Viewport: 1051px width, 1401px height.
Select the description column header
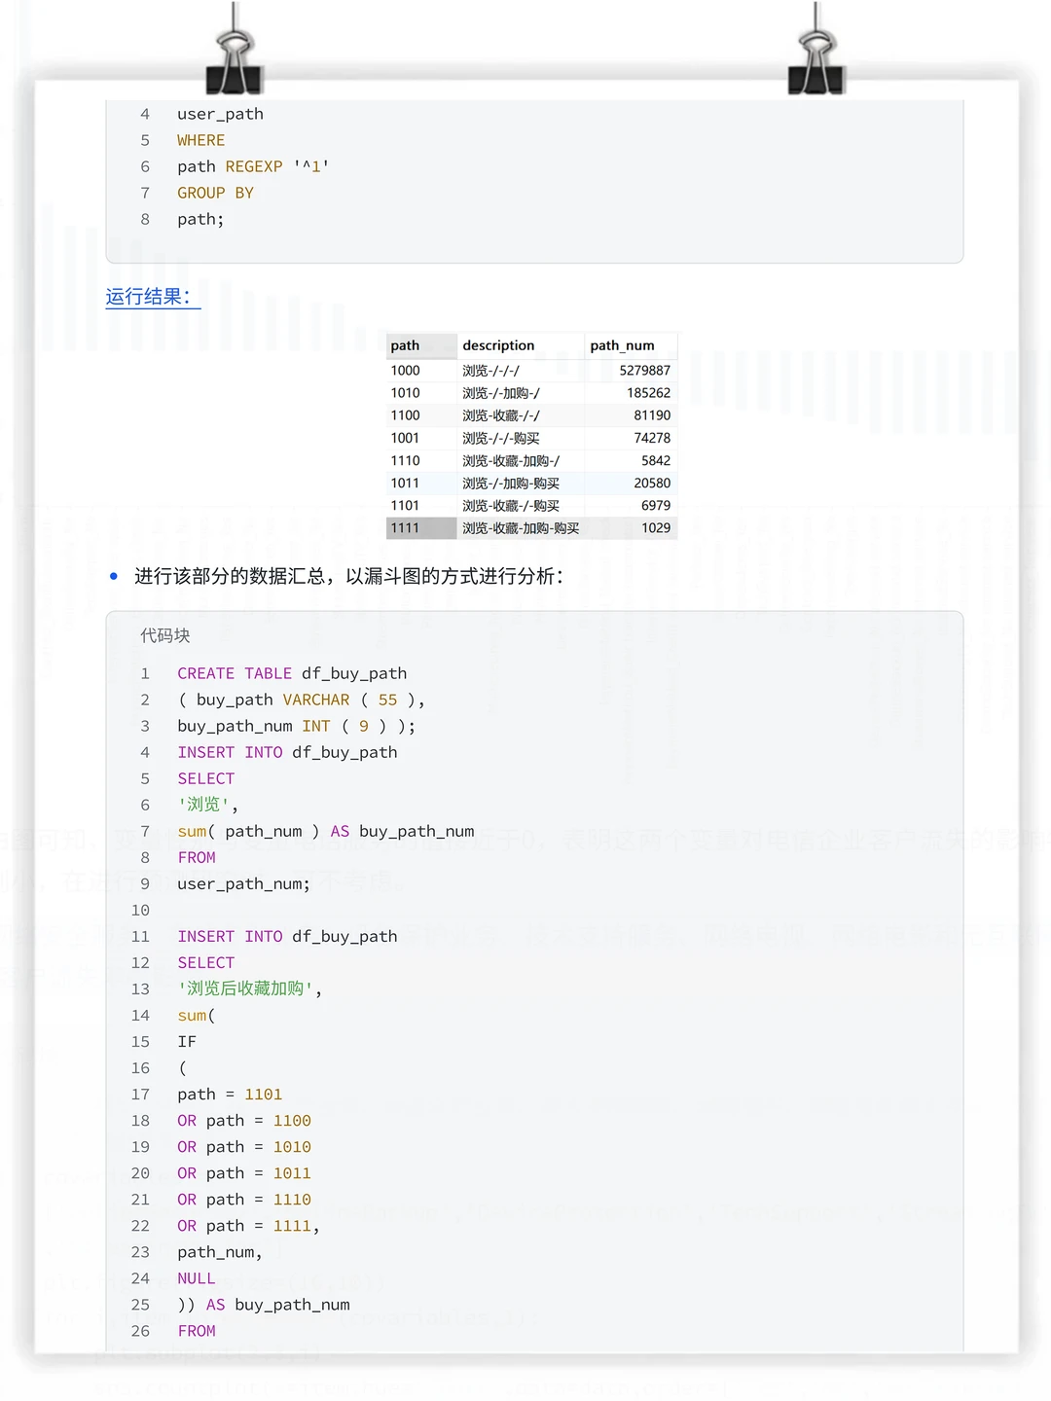tap(497, 345)
